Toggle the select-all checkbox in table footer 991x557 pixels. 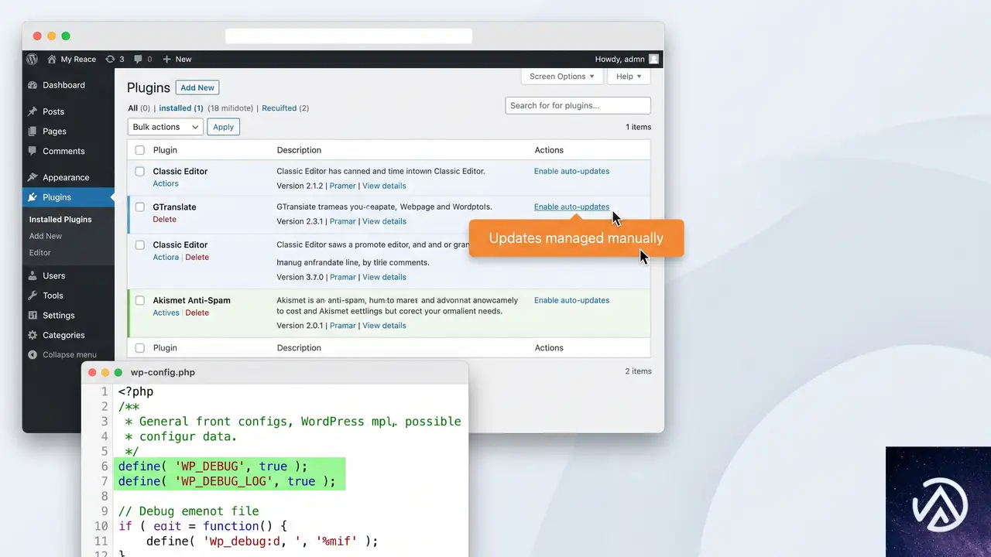[x=140, y=348]
